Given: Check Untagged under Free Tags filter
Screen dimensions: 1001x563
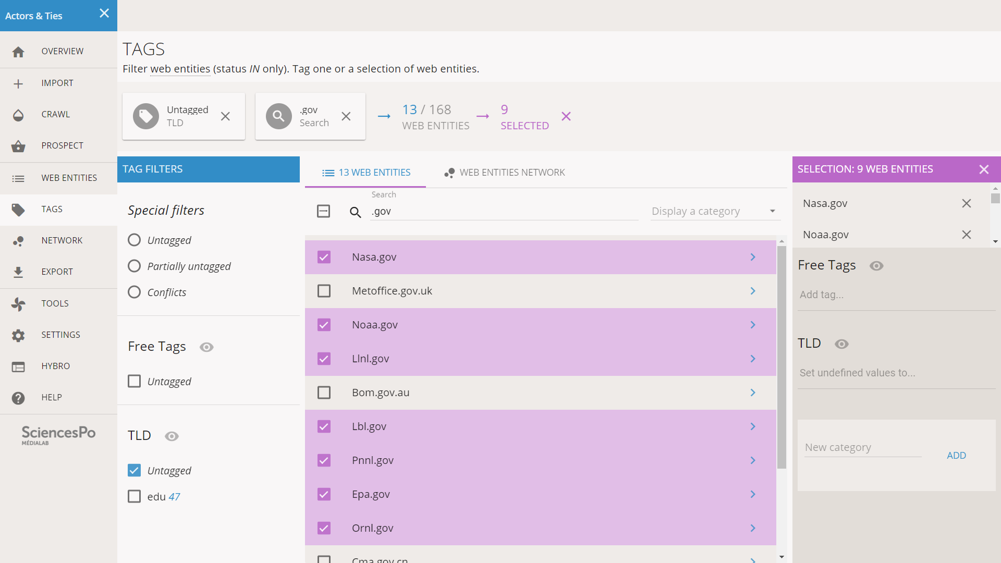Looking at the screenshot, I should pyautogui.click(x=134, y=381).
